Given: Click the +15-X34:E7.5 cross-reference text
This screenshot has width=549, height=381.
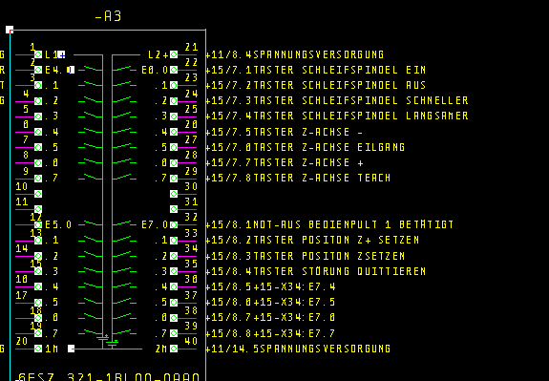Looking at the screenshot, I should coord(294,302).
